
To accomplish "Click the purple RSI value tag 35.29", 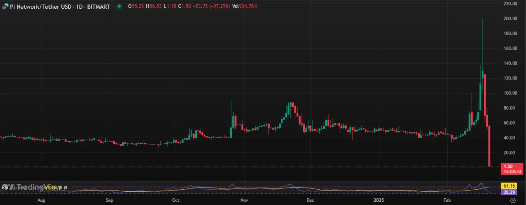I will (508, 193).
